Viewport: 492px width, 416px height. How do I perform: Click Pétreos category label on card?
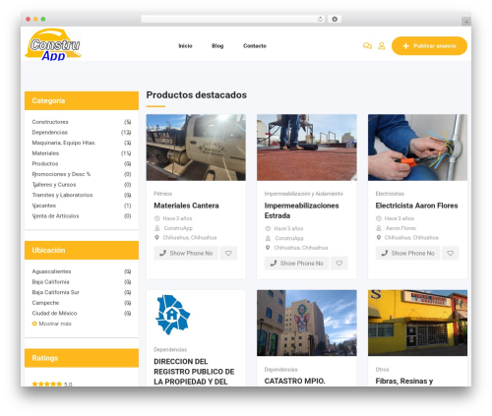[162, 194]
